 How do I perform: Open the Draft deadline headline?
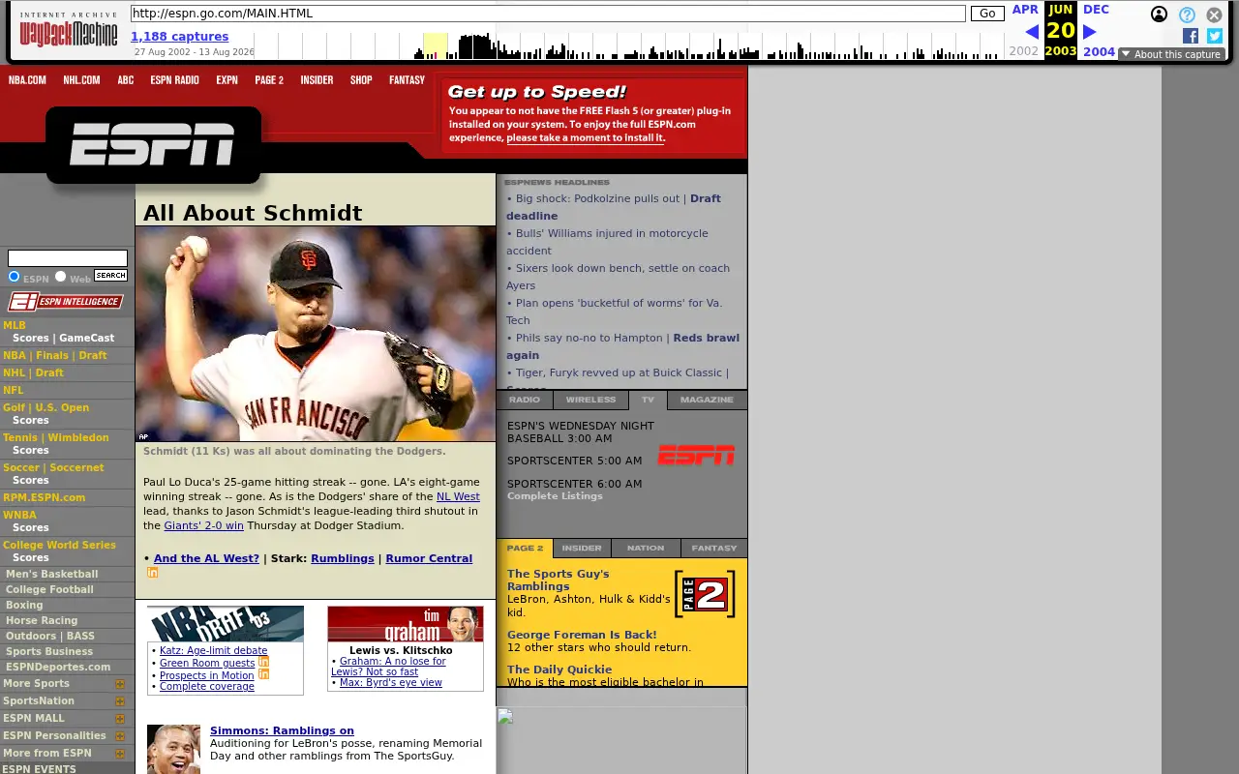point(614,207)
